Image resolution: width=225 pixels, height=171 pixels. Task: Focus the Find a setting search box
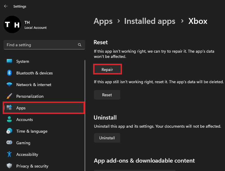pyautogui.click(x=41, y=45)
